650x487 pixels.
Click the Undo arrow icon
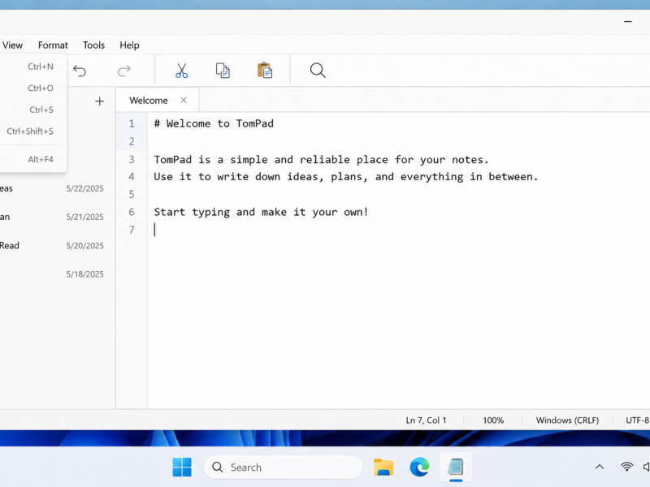(80, 71)
